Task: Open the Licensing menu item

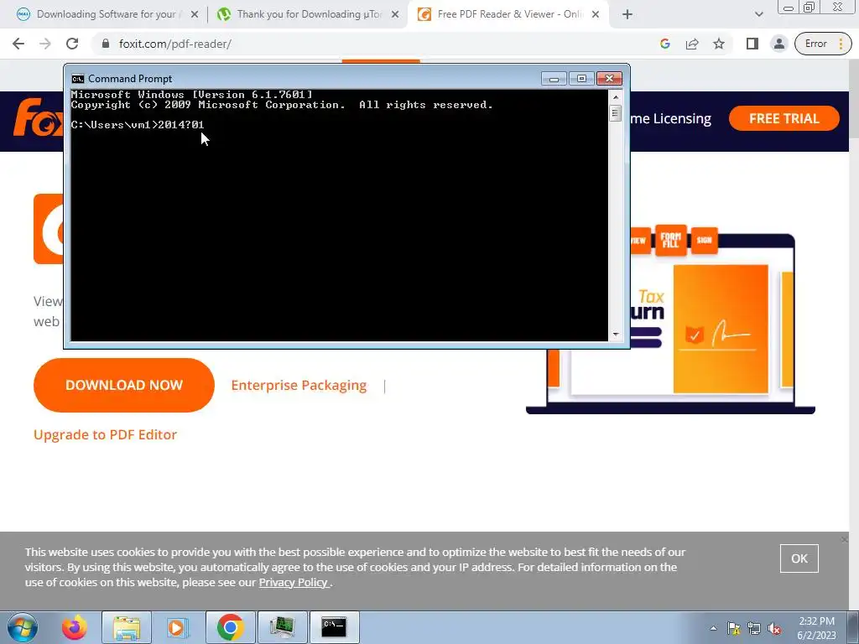Action: [x=670, y=118]
